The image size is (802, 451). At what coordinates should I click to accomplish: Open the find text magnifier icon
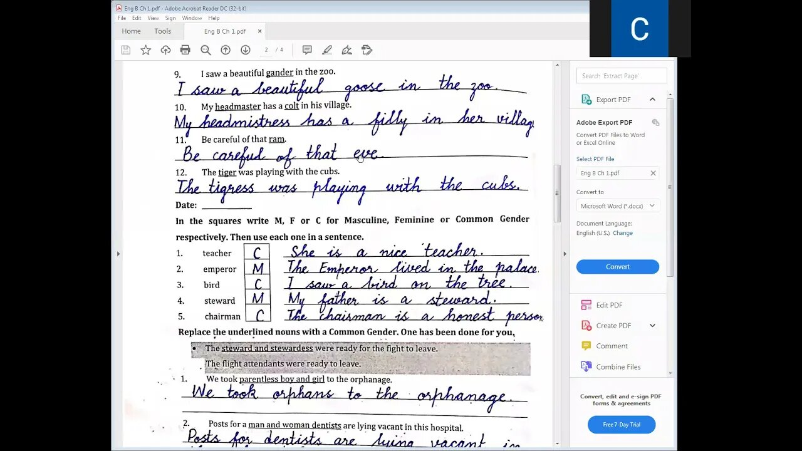tap(206, 50)
